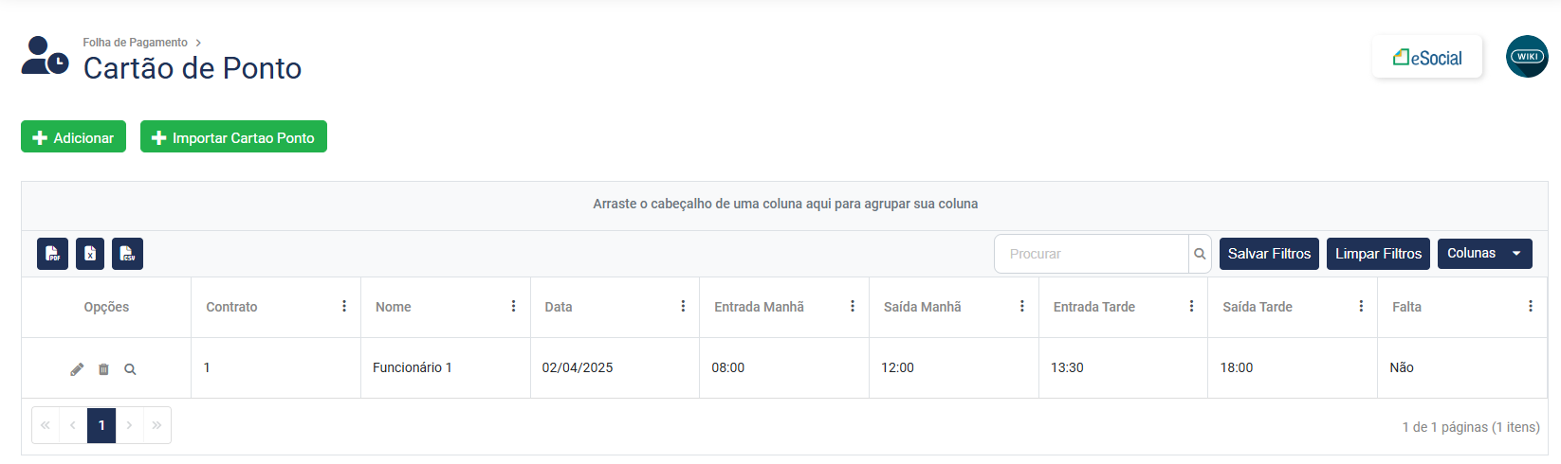The image size is (1561, 464).
Task: Focus the Procurar search field
Action: [x=1092, y=254]
